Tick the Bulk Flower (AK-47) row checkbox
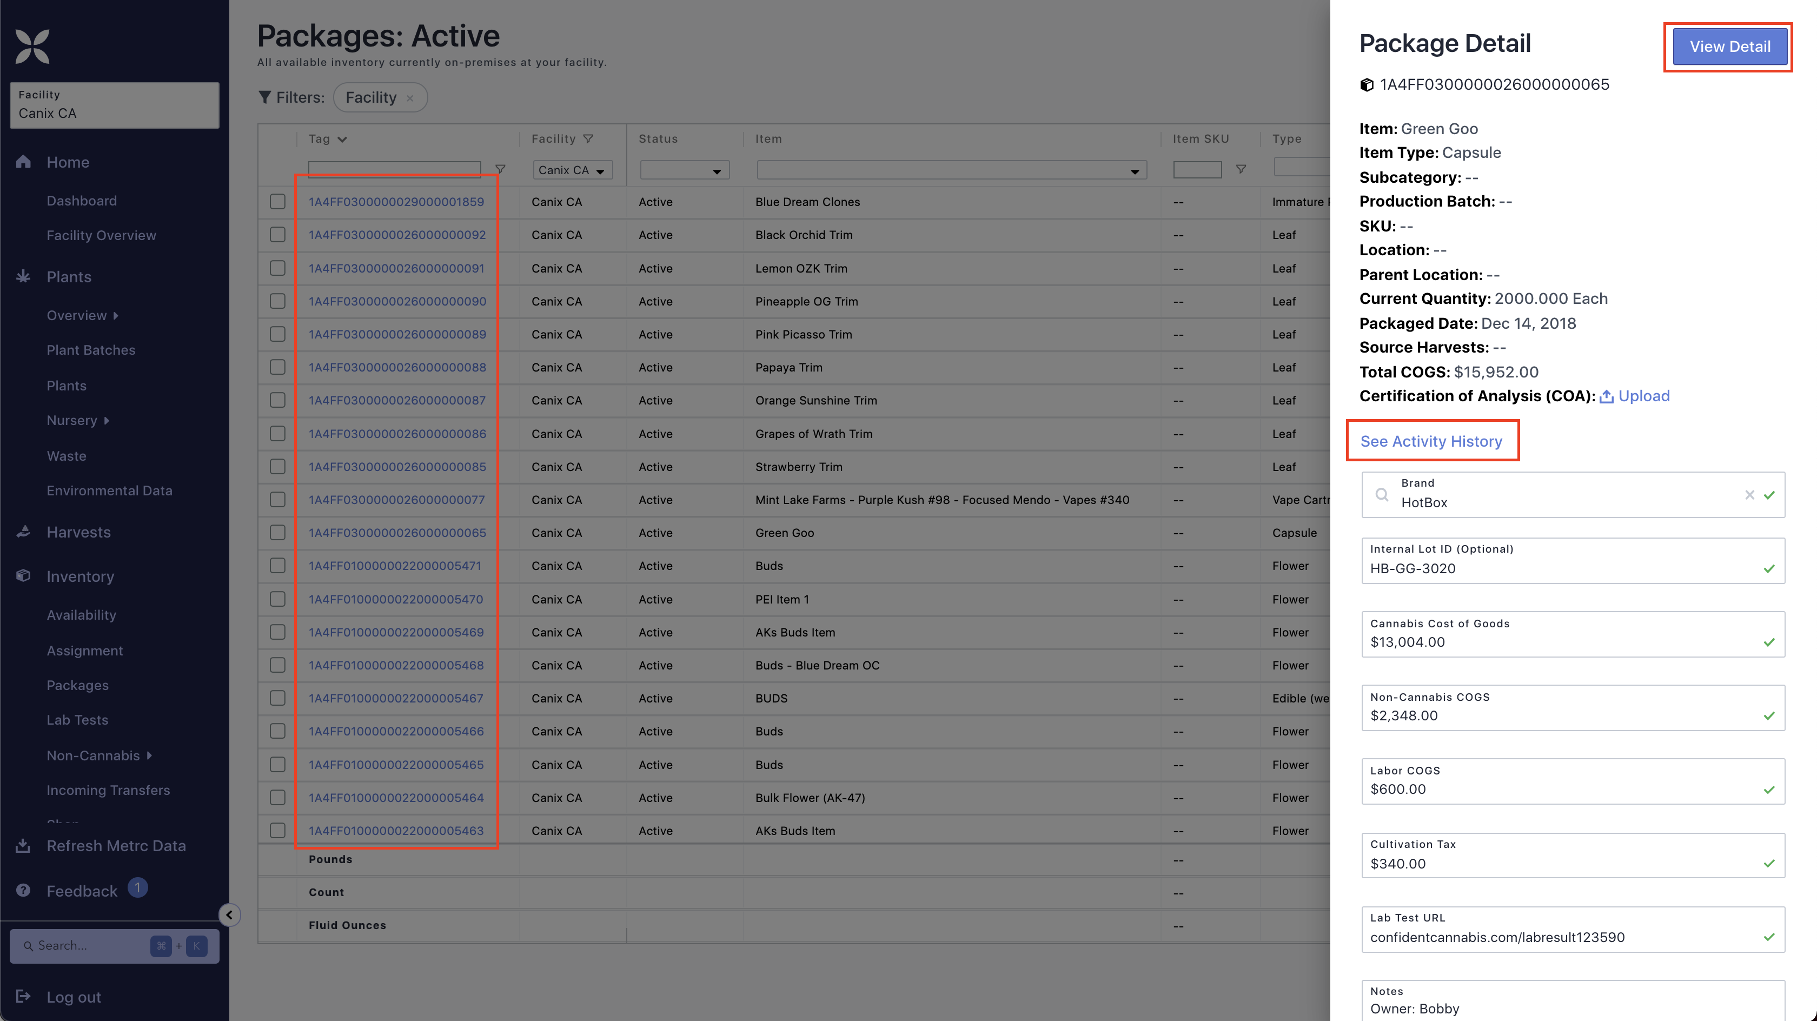Screen dimensions: 1817x1021 click(278, 797)
